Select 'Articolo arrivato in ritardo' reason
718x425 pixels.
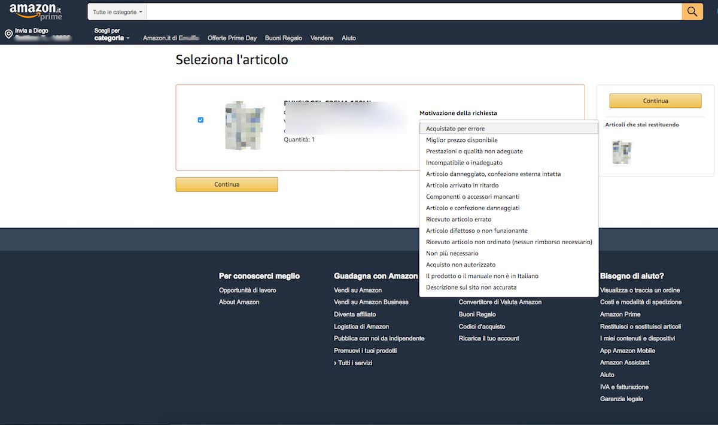(462, 186)
